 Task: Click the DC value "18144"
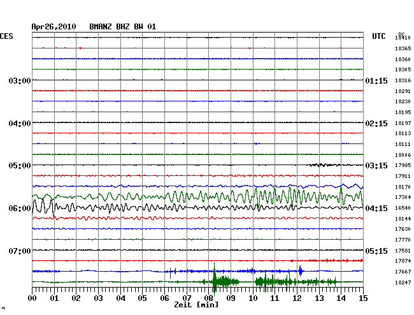(403, 219)
